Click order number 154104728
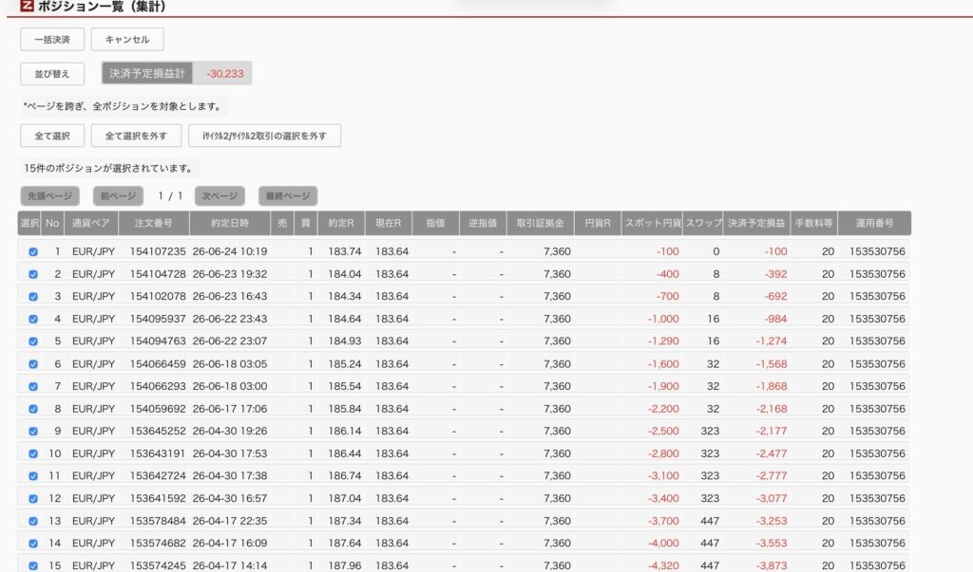 pos(158,274)
